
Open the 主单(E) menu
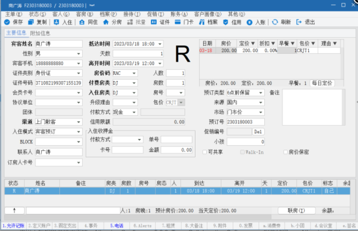tap(14, 14)
